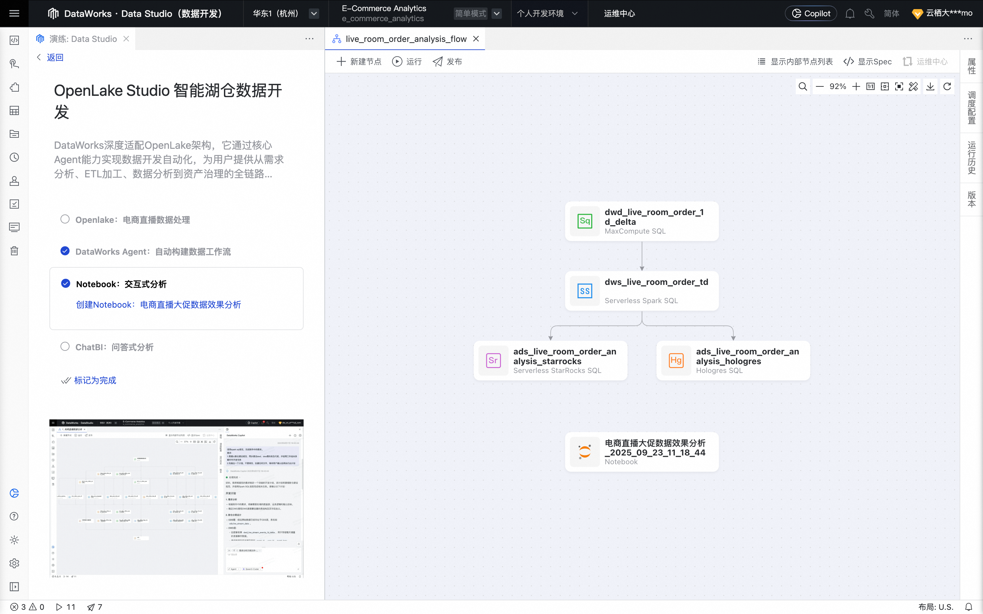Open Copilot icon in left sidebar
Viewport: 983px width, 614px height.
(14, 493)
